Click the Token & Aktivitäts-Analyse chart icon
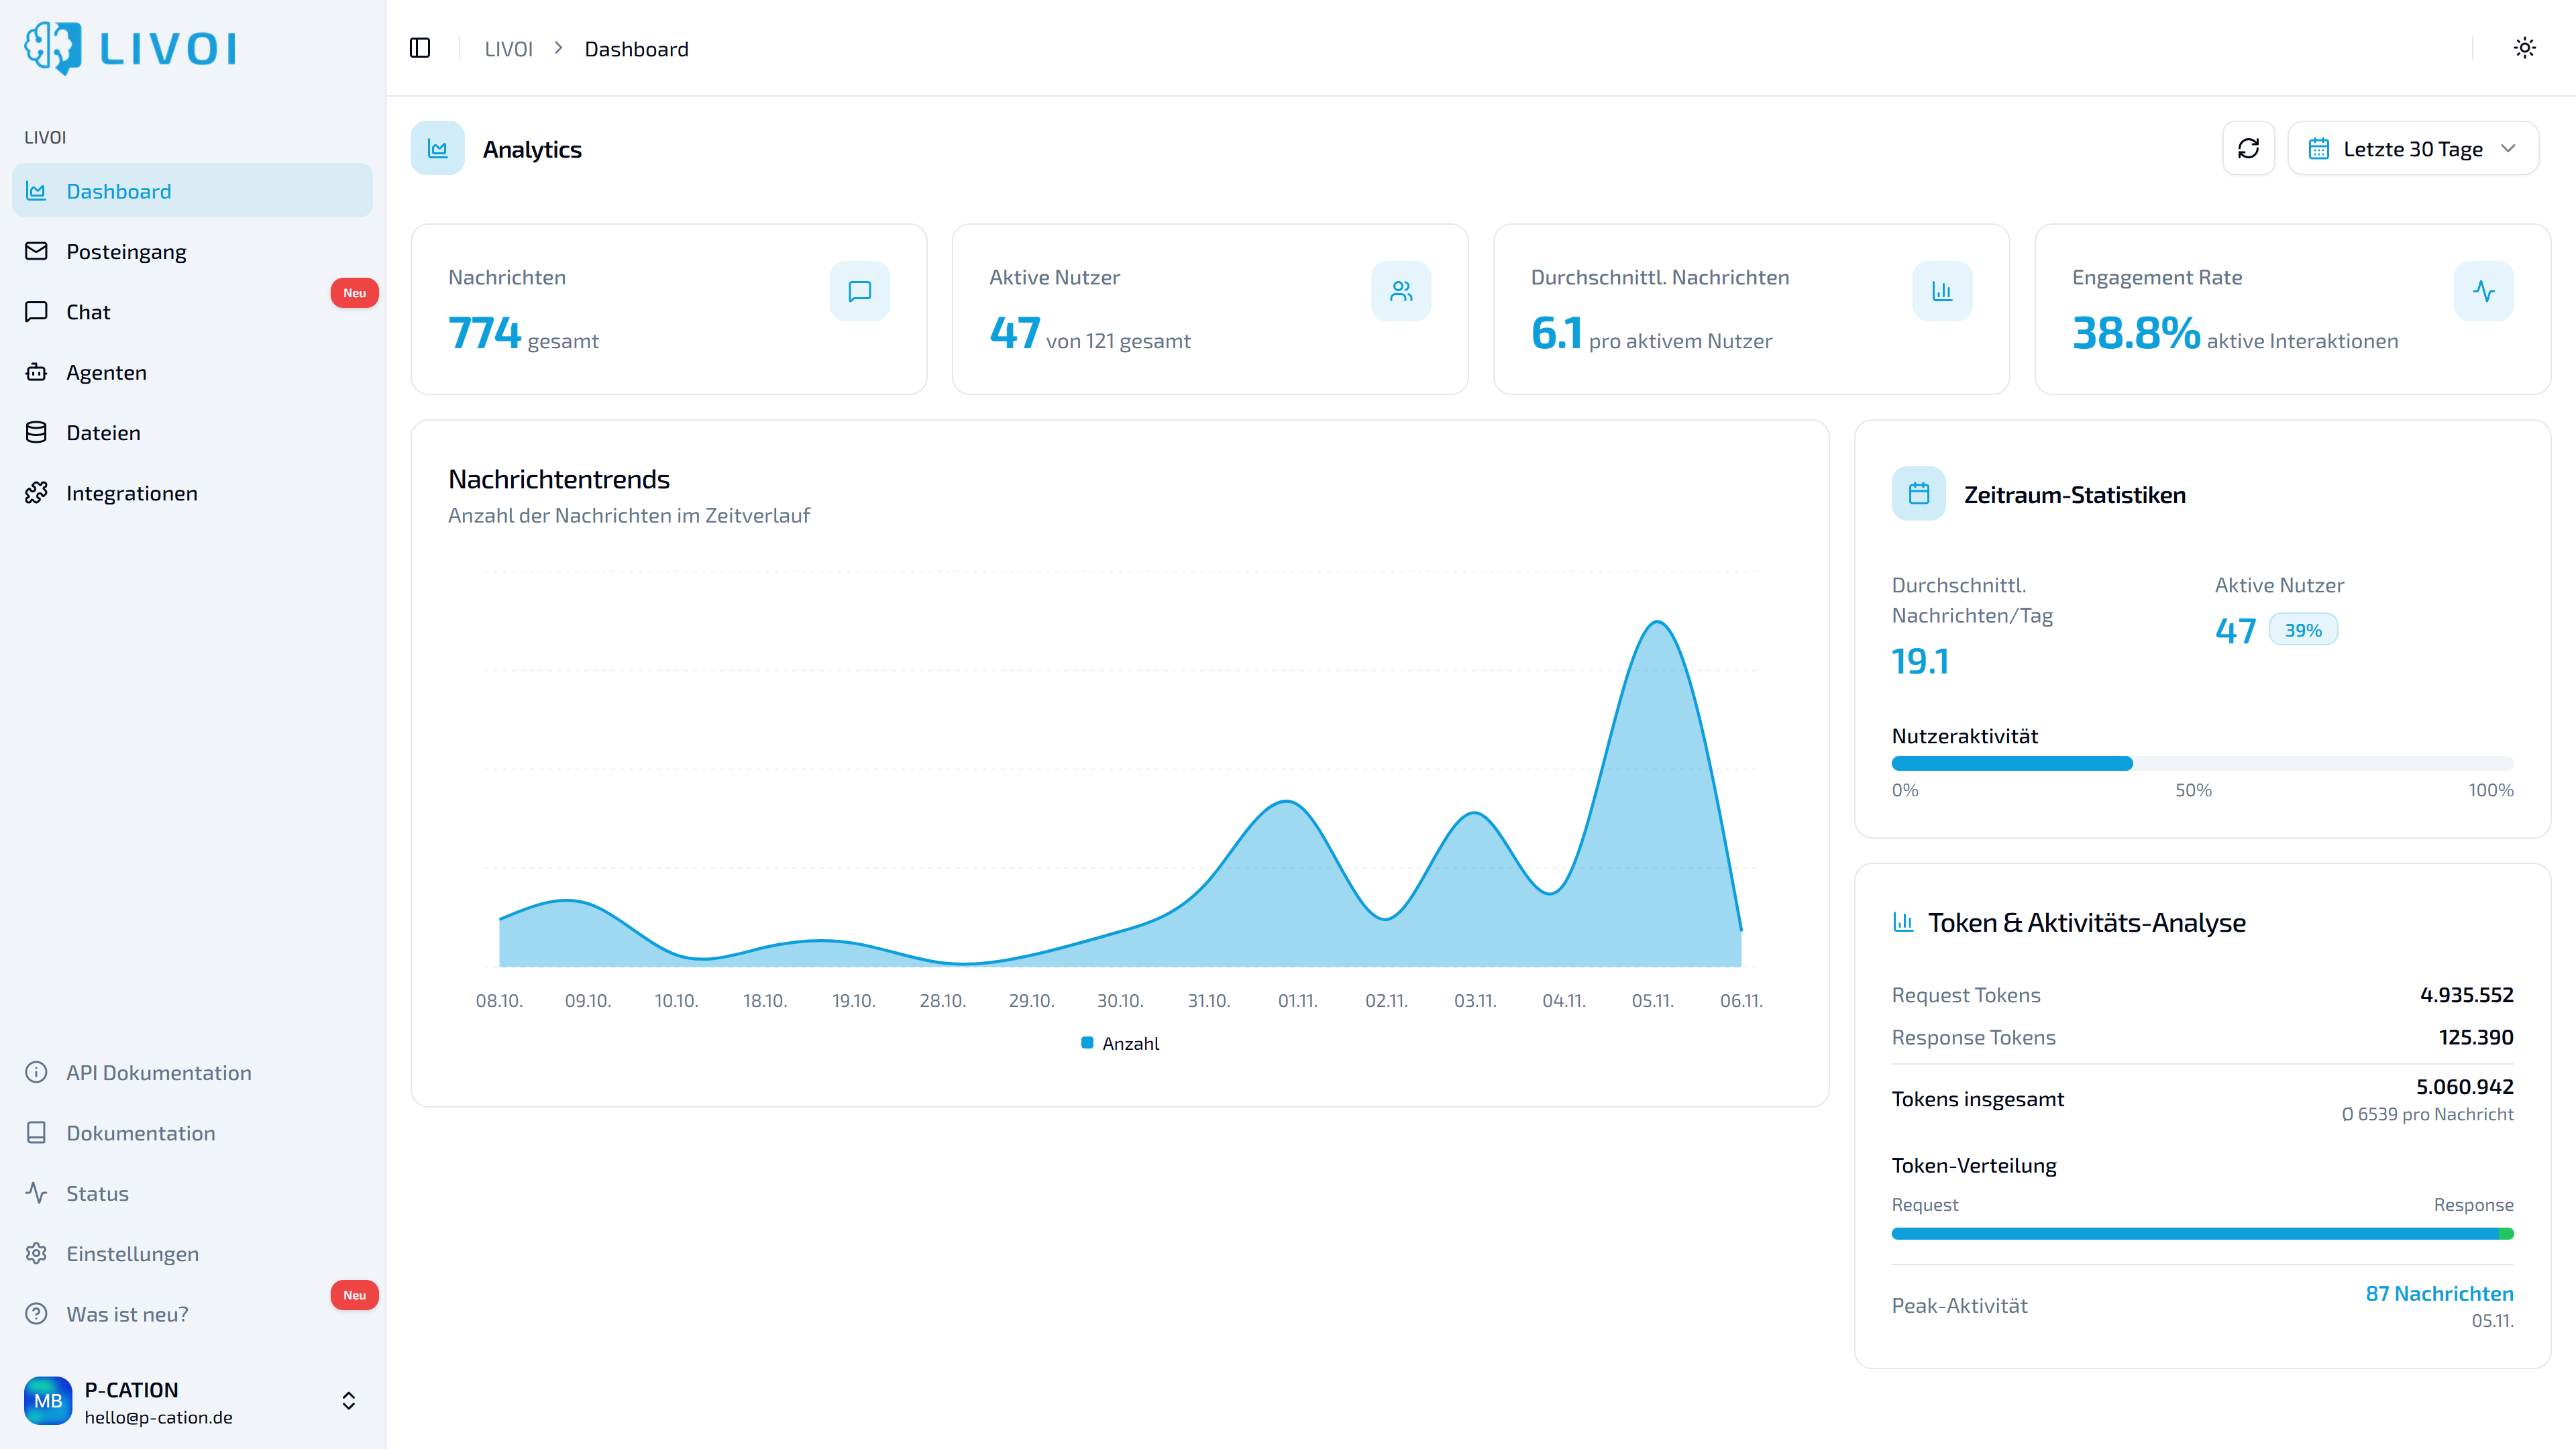2576x1449 pixels. [1903, 923]
